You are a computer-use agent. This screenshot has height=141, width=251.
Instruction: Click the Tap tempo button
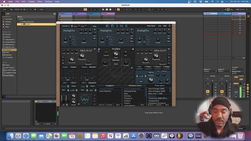pos(11,9)
